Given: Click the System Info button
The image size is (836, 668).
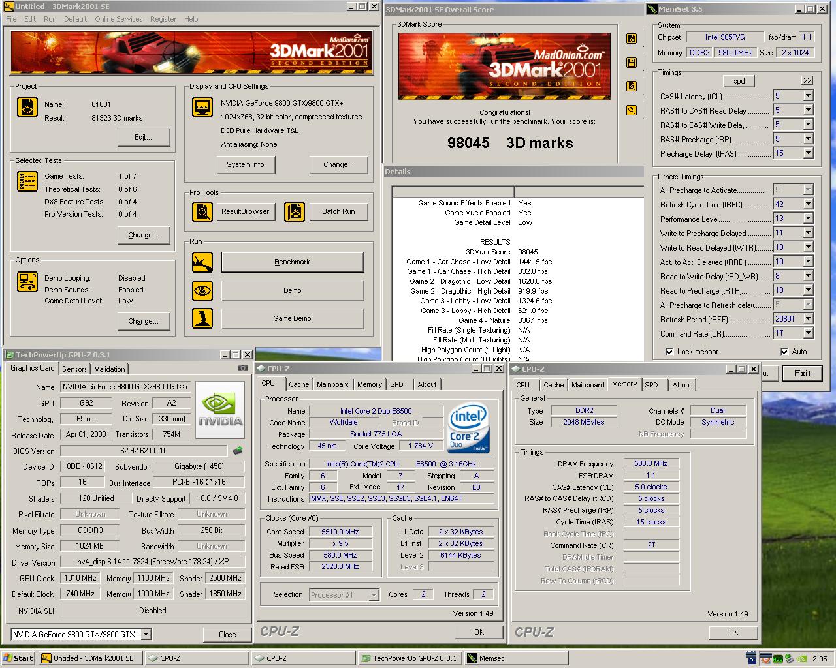Looking at the screenshot, I should (x=246, y=164).
